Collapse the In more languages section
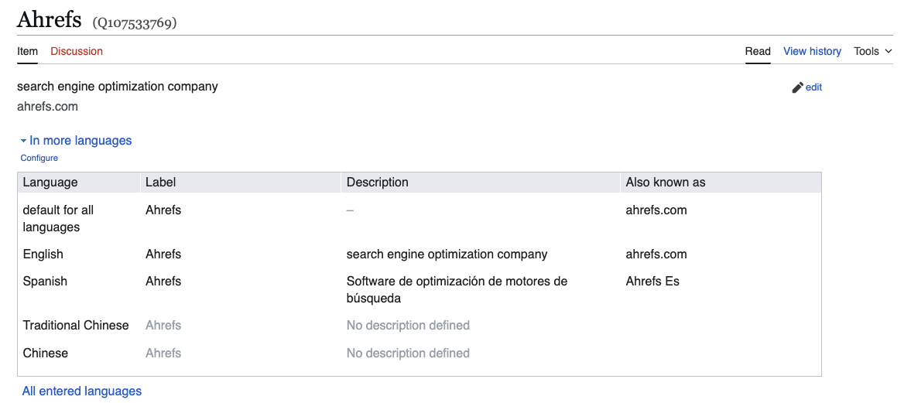Viewport: 904px width, 403px height. click(76, 140)
